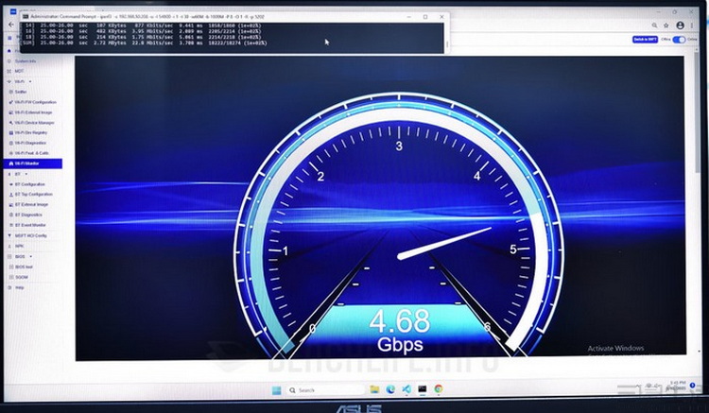Click the SUM row in Command Prompt

click(x=144, y=43)
